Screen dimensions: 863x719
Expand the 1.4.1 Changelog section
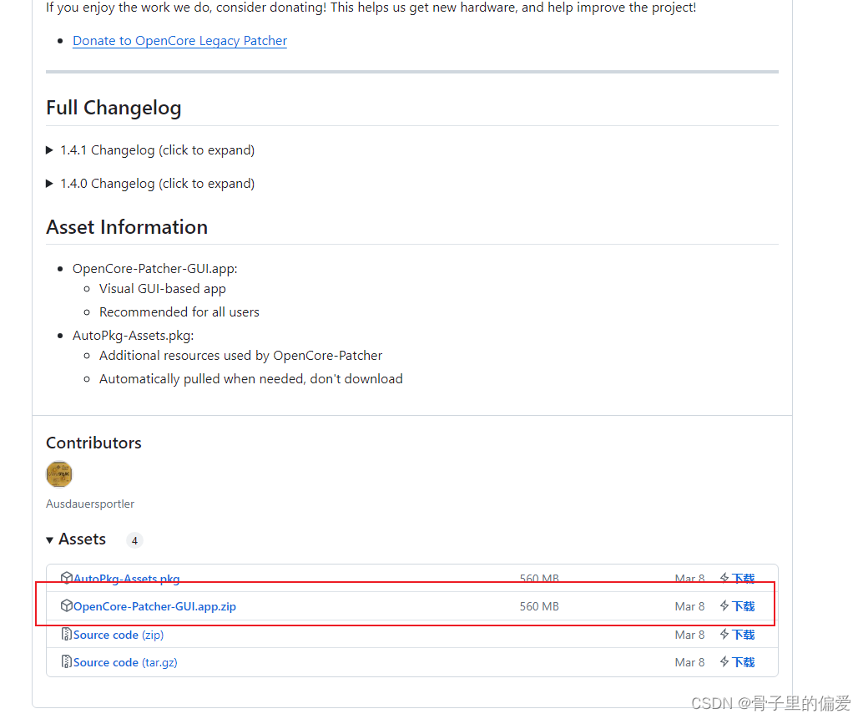point(150,150)
